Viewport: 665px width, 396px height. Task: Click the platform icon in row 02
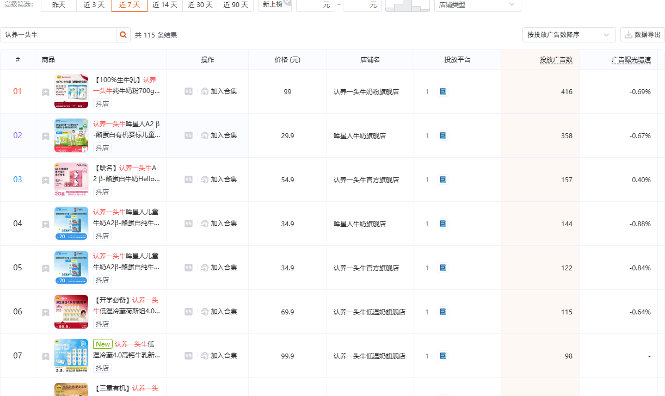point(443,135)
